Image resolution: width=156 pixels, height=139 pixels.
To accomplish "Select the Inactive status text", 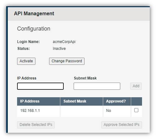I will coord(59,49).
